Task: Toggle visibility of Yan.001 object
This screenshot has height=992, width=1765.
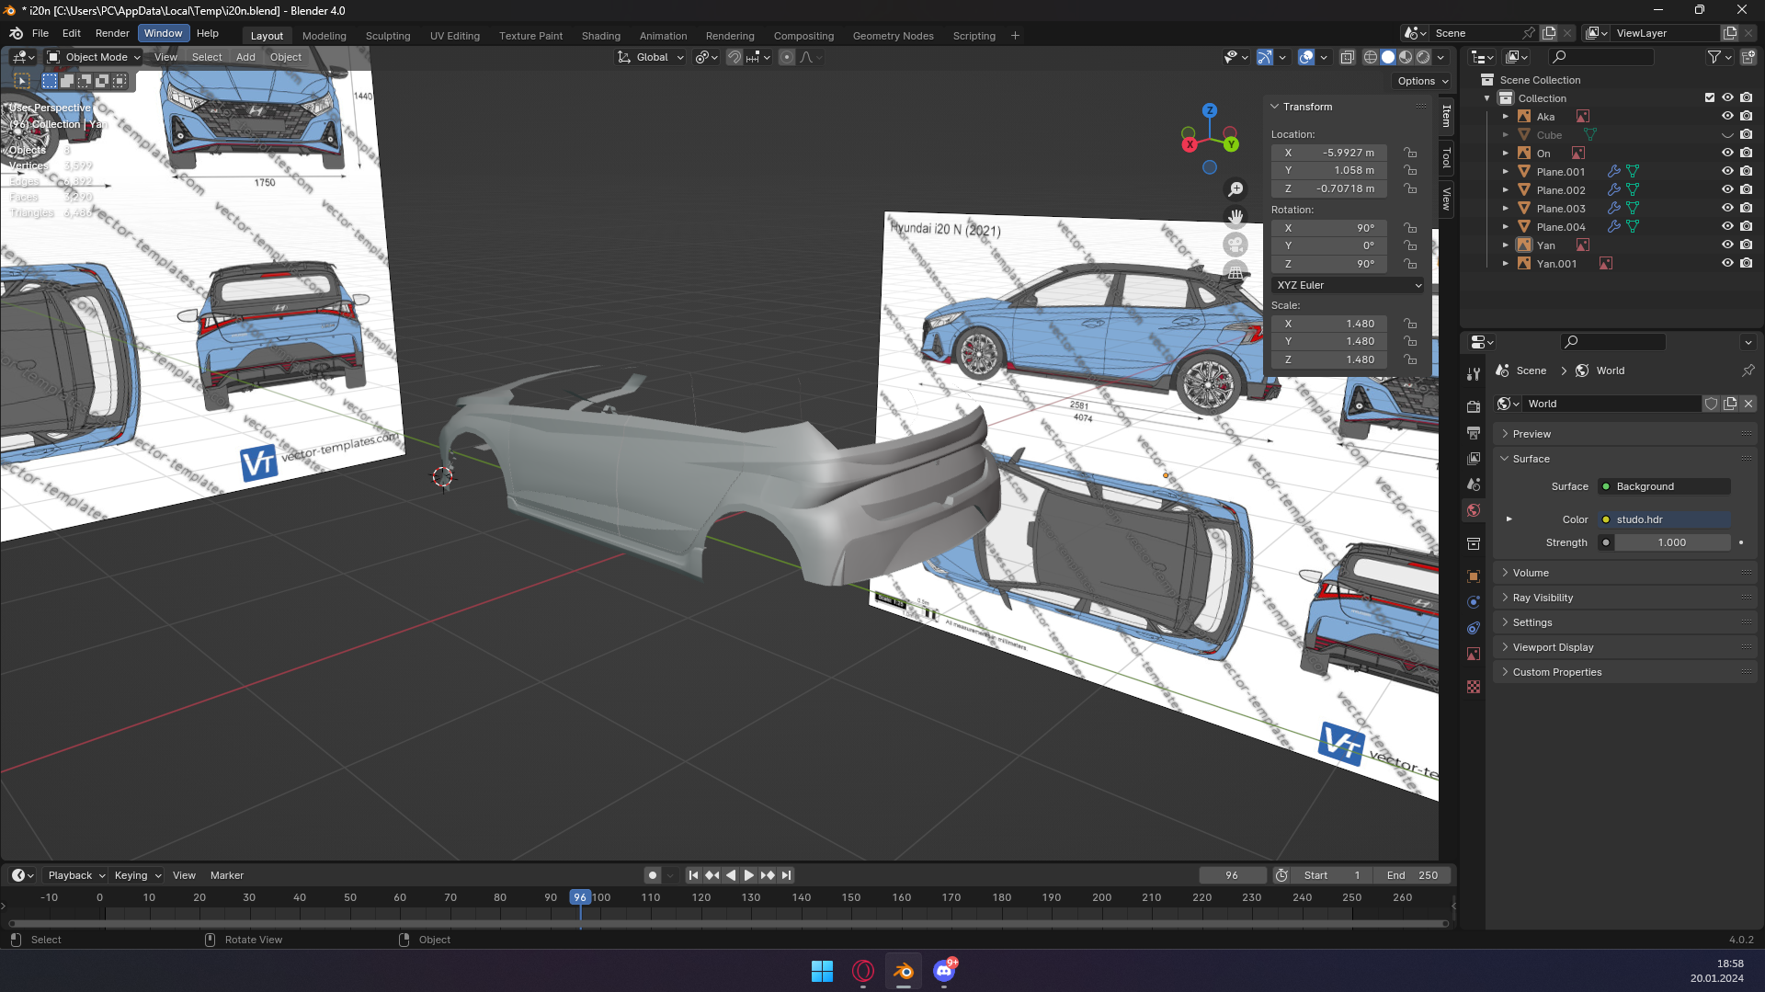Action: point(1727,264)
